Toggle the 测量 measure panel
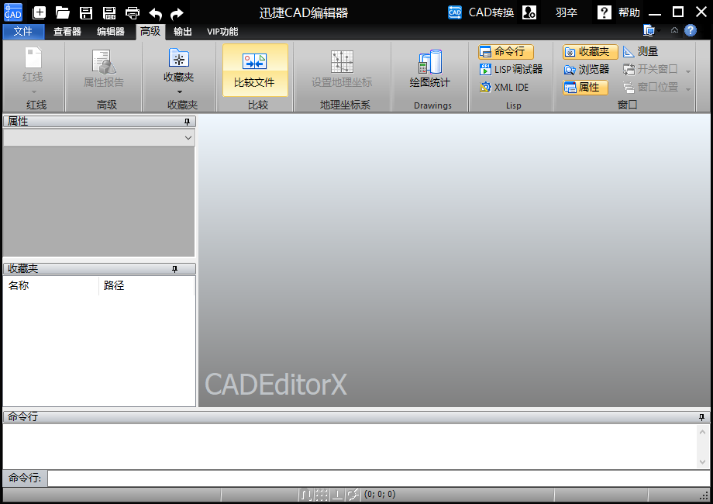The image size is (713, 504). [x=641, y=51]
